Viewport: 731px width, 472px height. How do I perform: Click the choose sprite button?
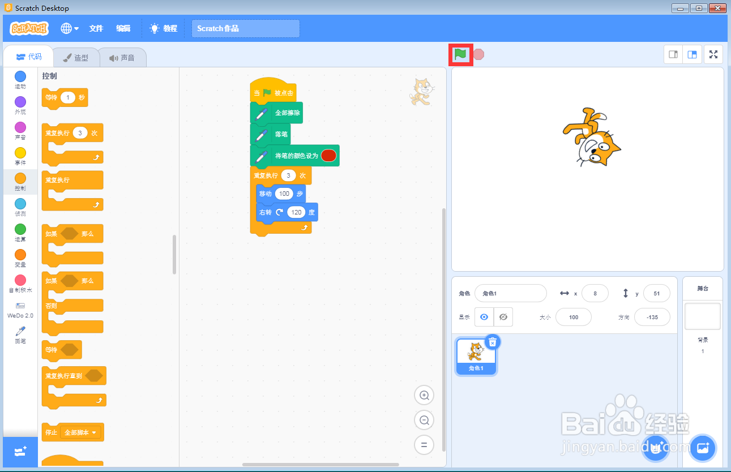click(x=656, y=448)
